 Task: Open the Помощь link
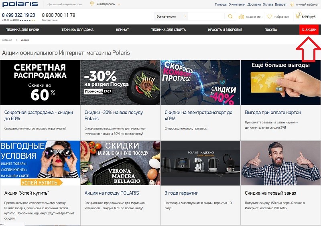pos(221,4)
